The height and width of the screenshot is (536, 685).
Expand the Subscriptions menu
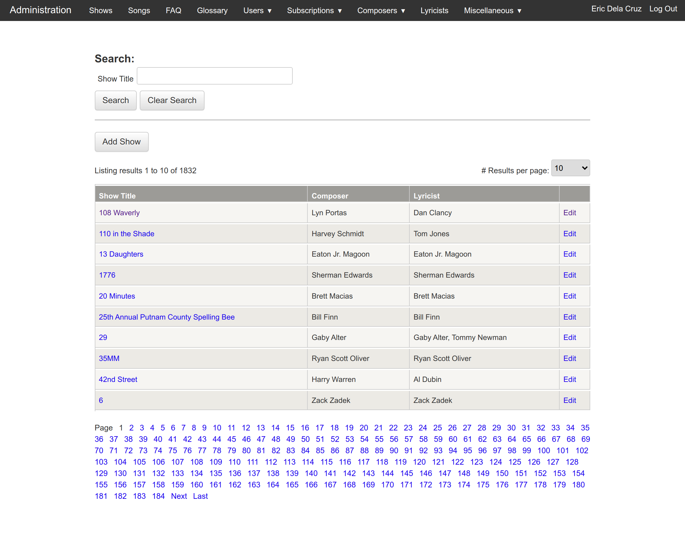click(x=314, y=11)
